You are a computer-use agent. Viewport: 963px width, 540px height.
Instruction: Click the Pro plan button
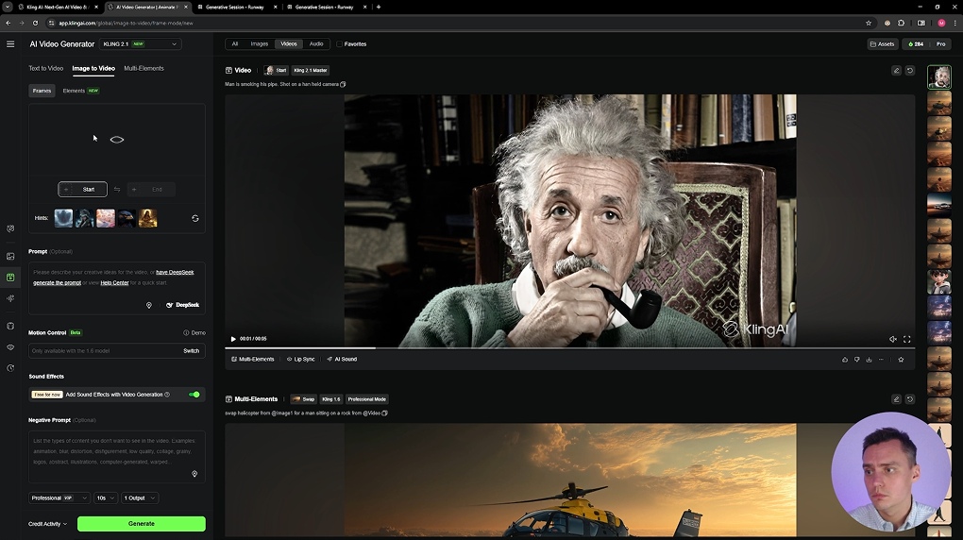[x=940, y=44]
